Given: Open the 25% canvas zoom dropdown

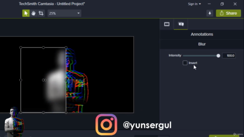Looking at the screenshot, I should (64, 13).
